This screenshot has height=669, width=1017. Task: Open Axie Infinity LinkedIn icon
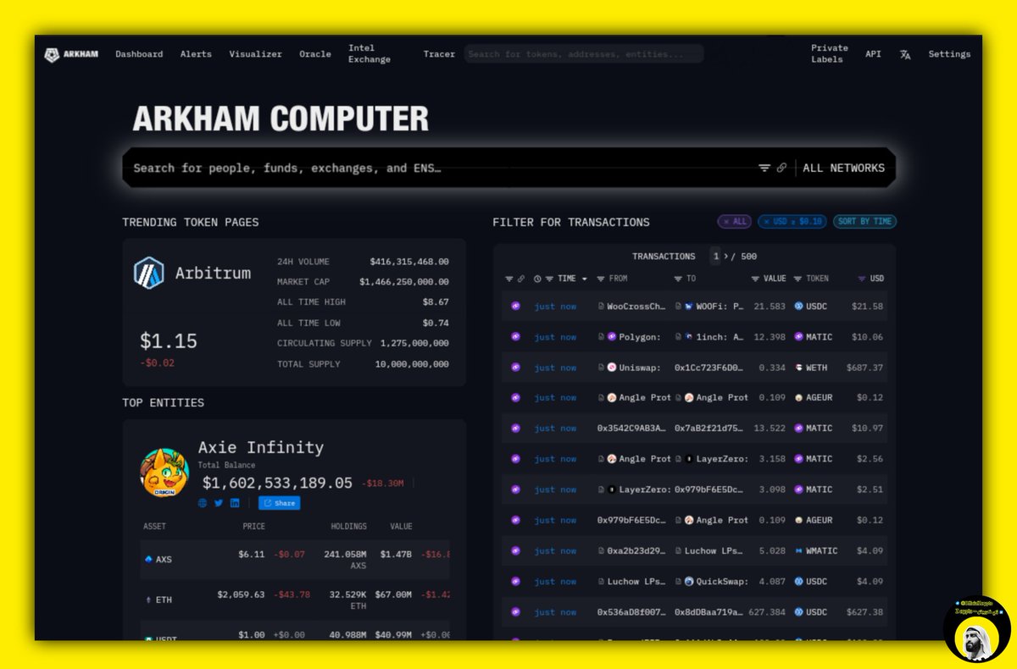point(235,503)
